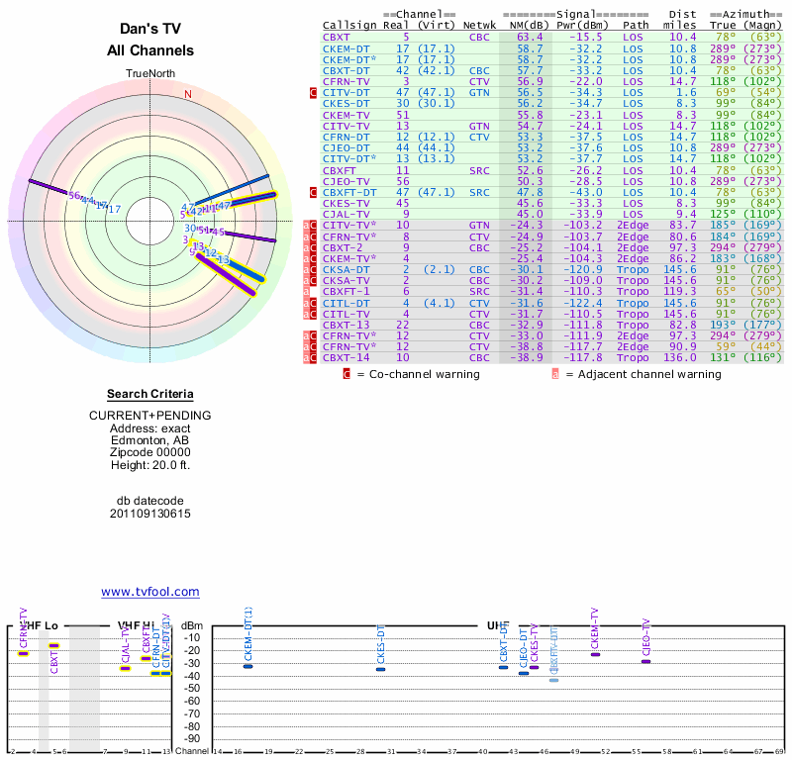Click the red N marker on the compass
Screen dimensions: 792x760
click(188, 95)
